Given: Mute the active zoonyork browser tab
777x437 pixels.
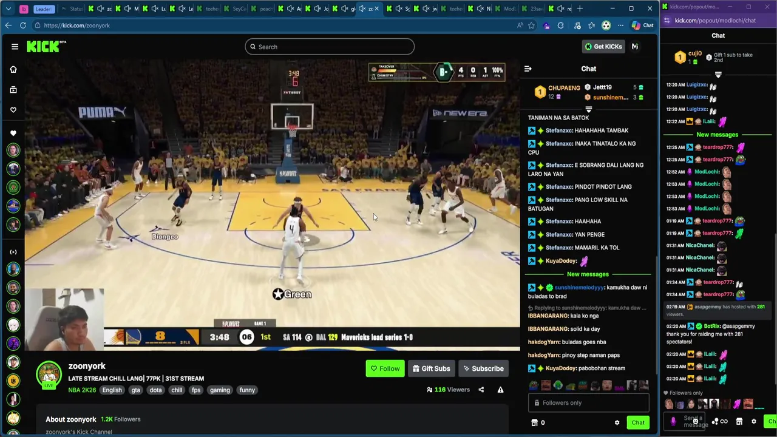Looking at the screenshot, I should (x=362, y=8).
